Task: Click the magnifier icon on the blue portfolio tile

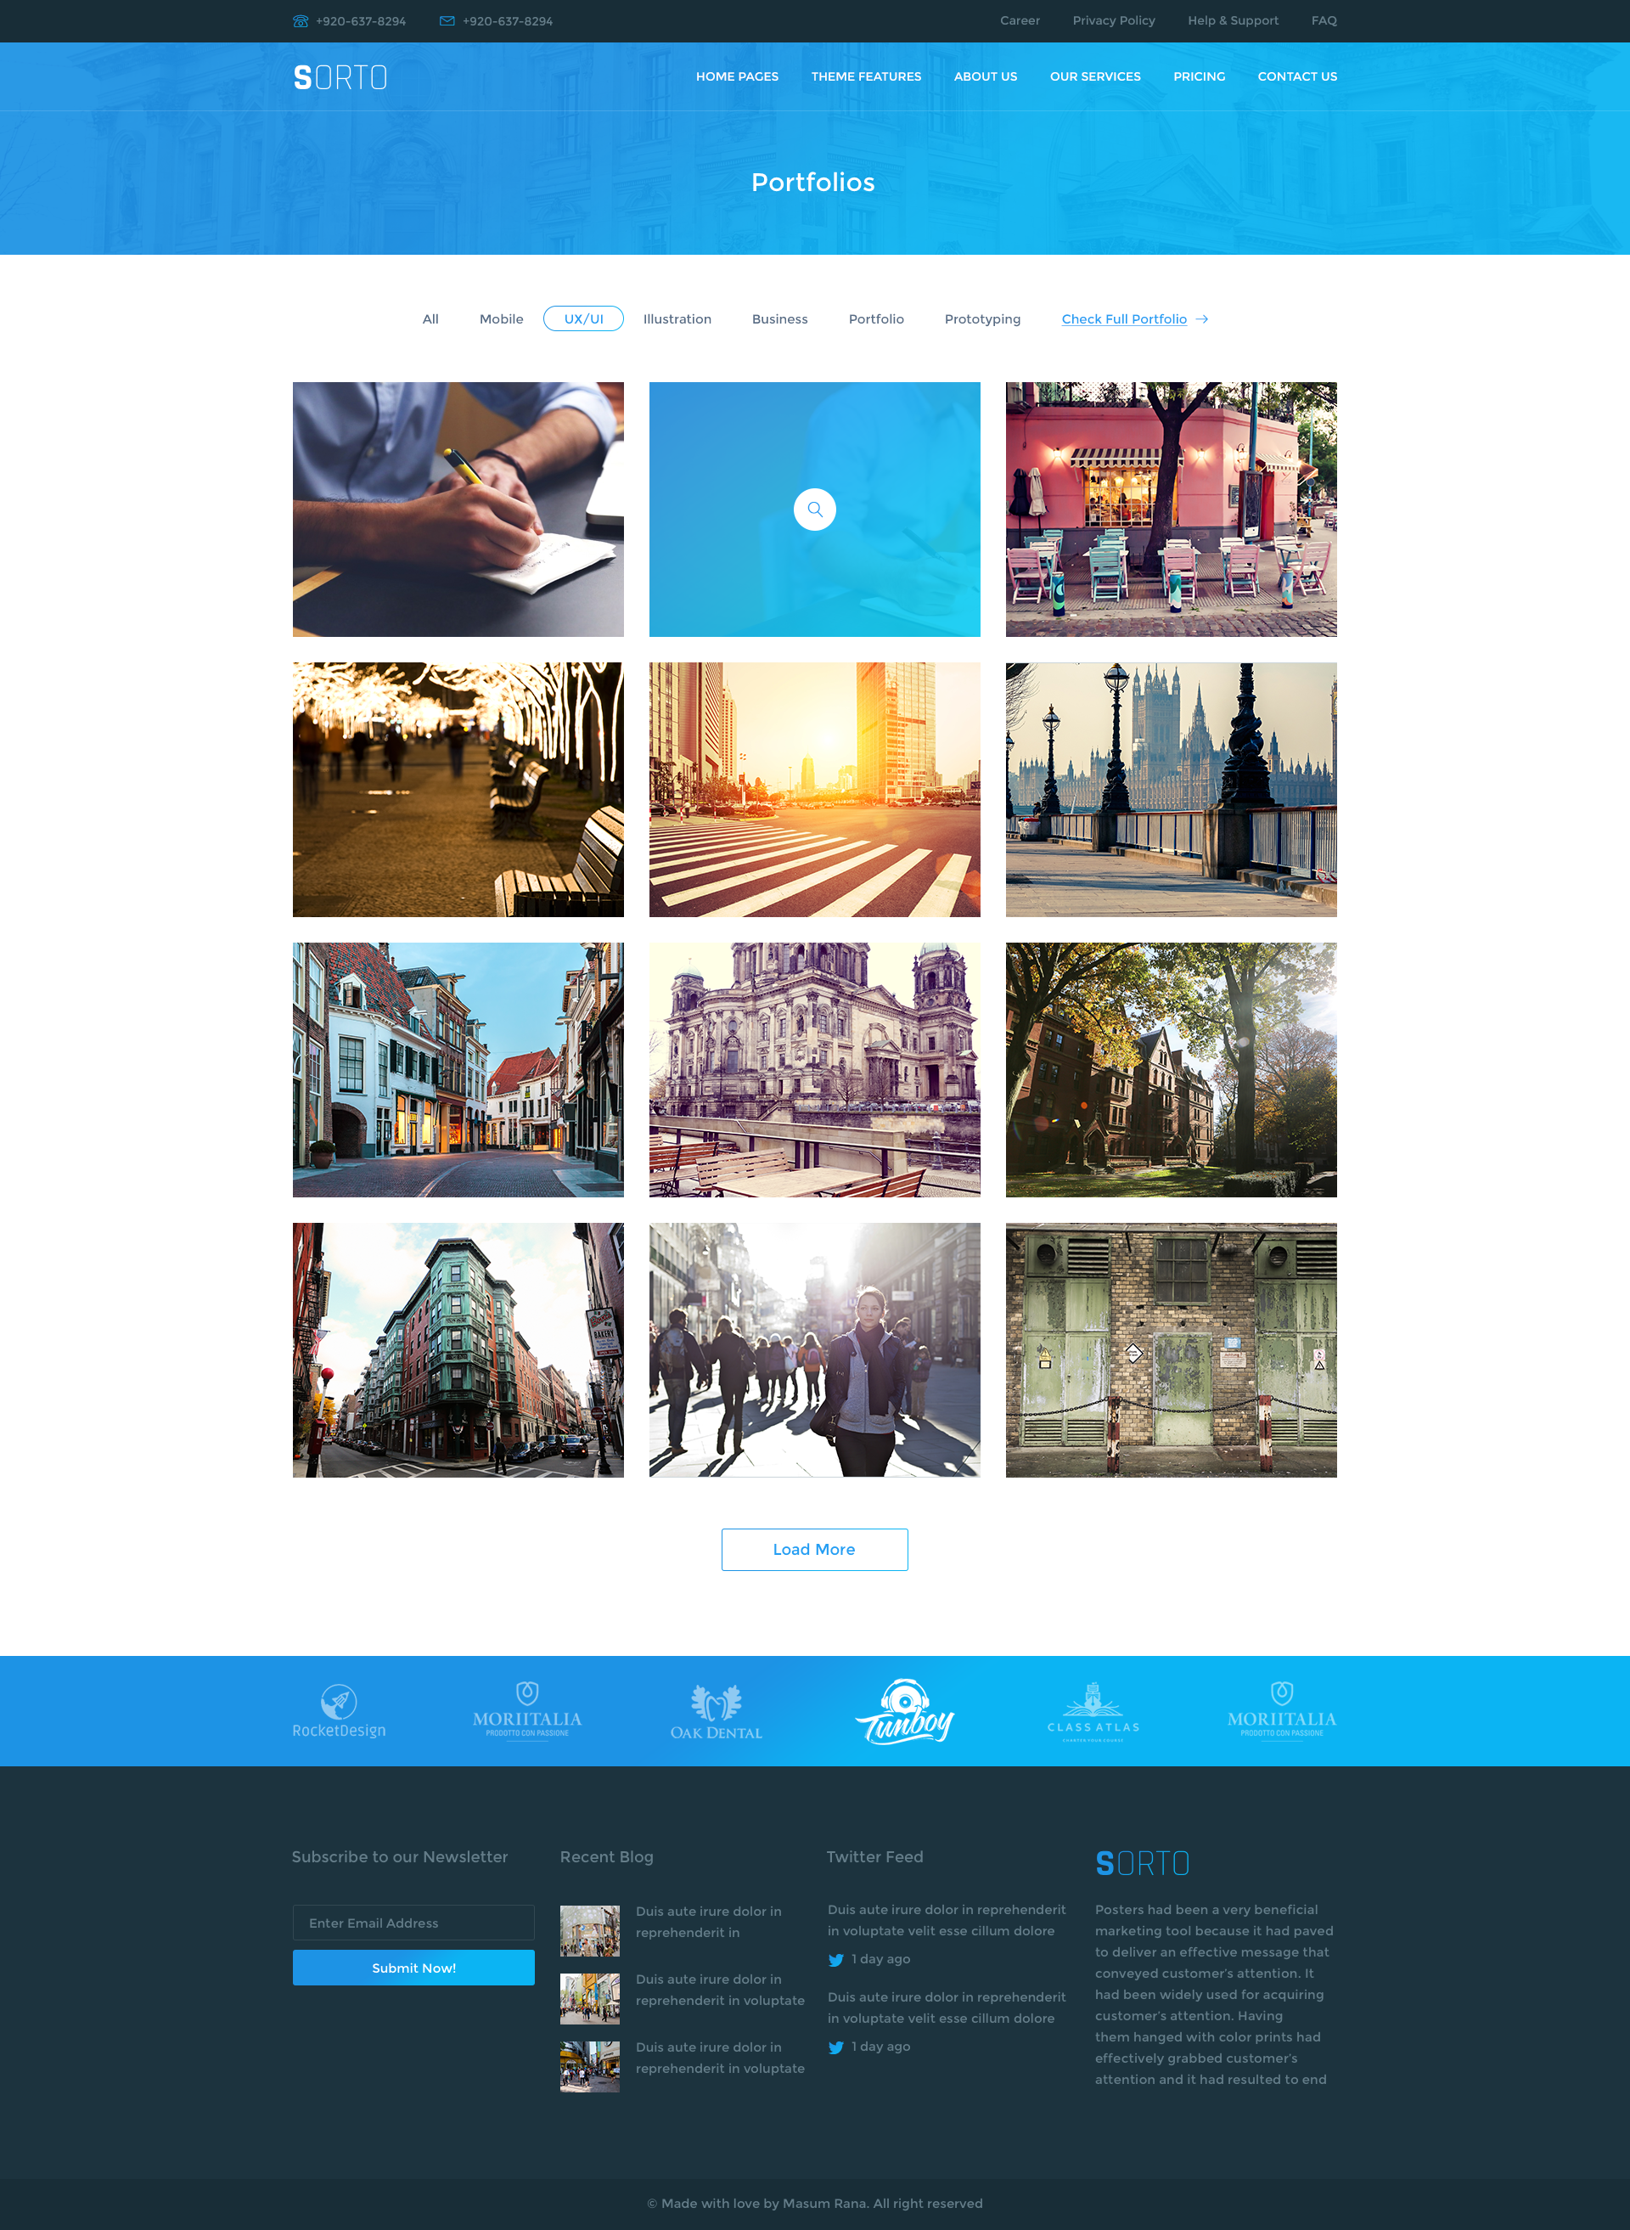Action: [814, 510]
